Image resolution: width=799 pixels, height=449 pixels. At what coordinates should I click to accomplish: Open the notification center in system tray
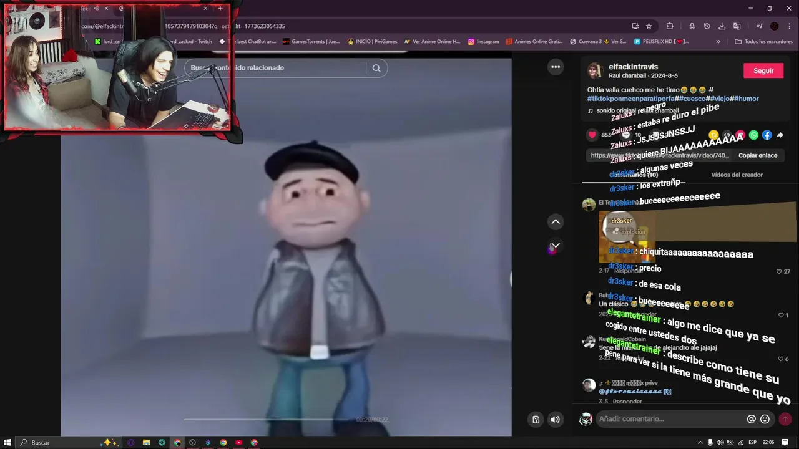click(x=785, y=442)
